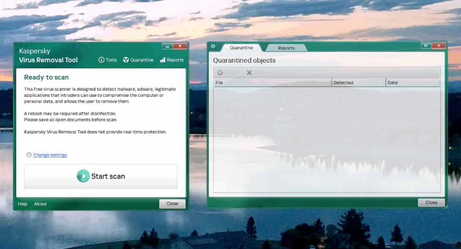Sort quarantine list by File column
The image size is (461, 249).
click(x=273, y=82)
